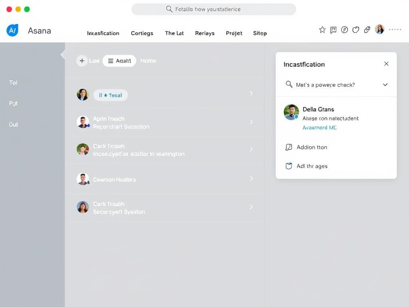Go to the Sitep tab
This screenshot has width=409, height=307.
260,33
